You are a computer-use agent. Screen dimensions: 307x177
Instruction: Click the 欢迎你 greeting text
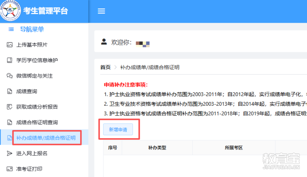(x=121, y=42)
